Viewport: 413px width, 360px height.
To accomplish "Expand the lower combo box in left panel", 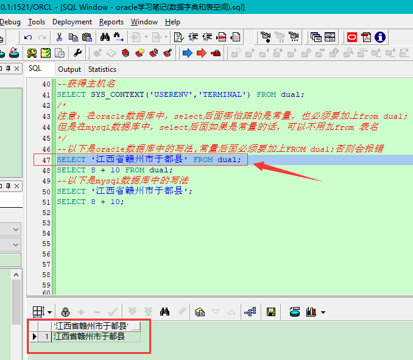I will (16, 245).
